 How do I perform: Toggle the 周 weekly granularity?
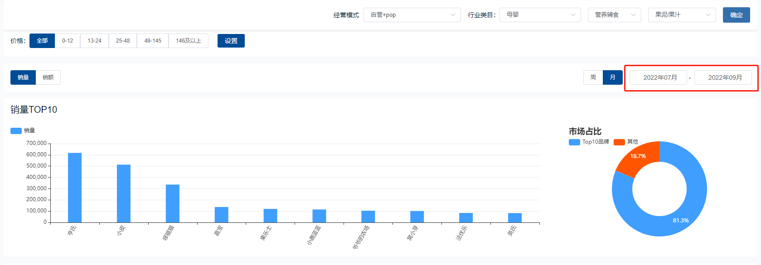593,77
